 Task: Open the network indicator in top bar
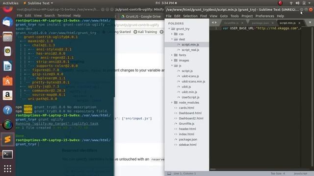coord(291,3)
